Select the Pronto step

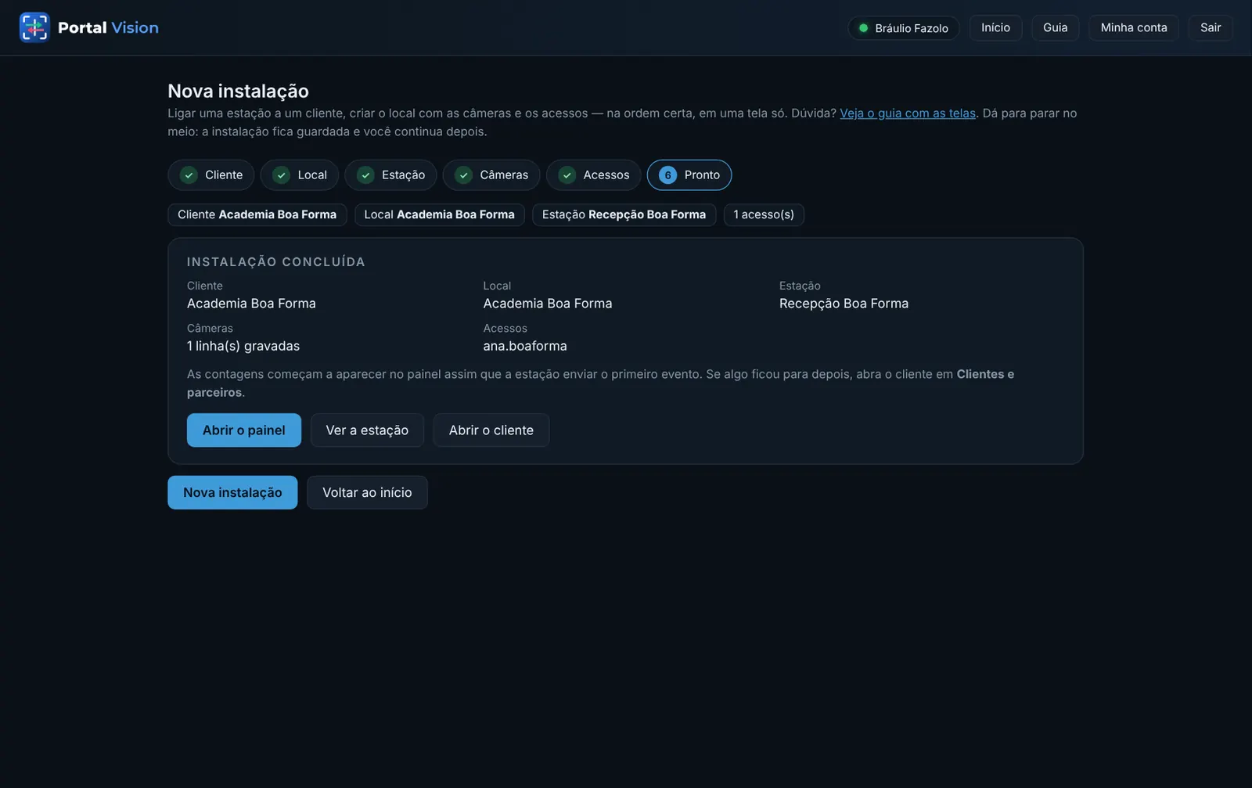[689, 175]
